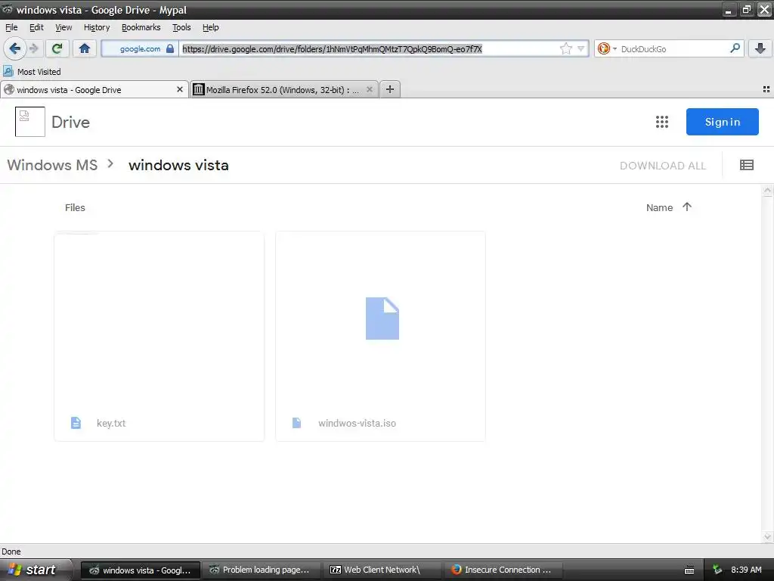Select the key.txt file name

click(x=111, y=424)
